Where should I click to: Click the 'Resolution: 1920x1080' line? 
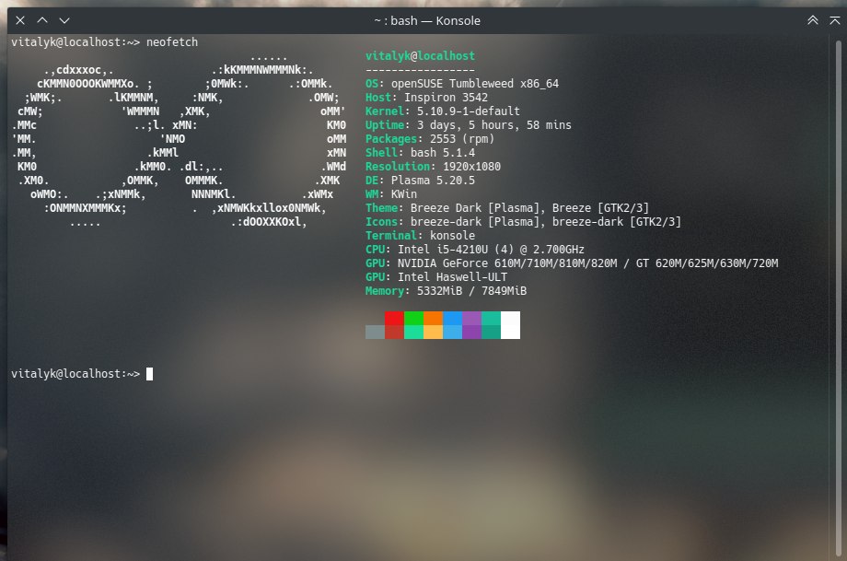pos(433,167)
